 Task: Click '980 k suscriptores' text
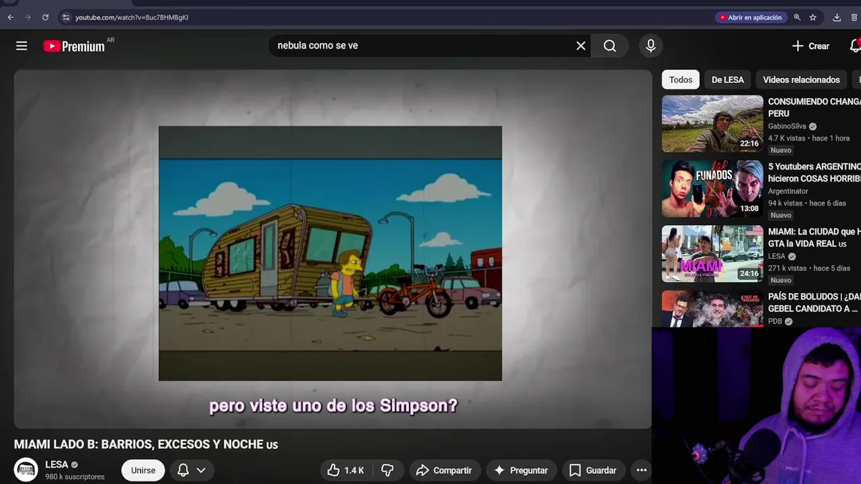click(x=75, y=477)
